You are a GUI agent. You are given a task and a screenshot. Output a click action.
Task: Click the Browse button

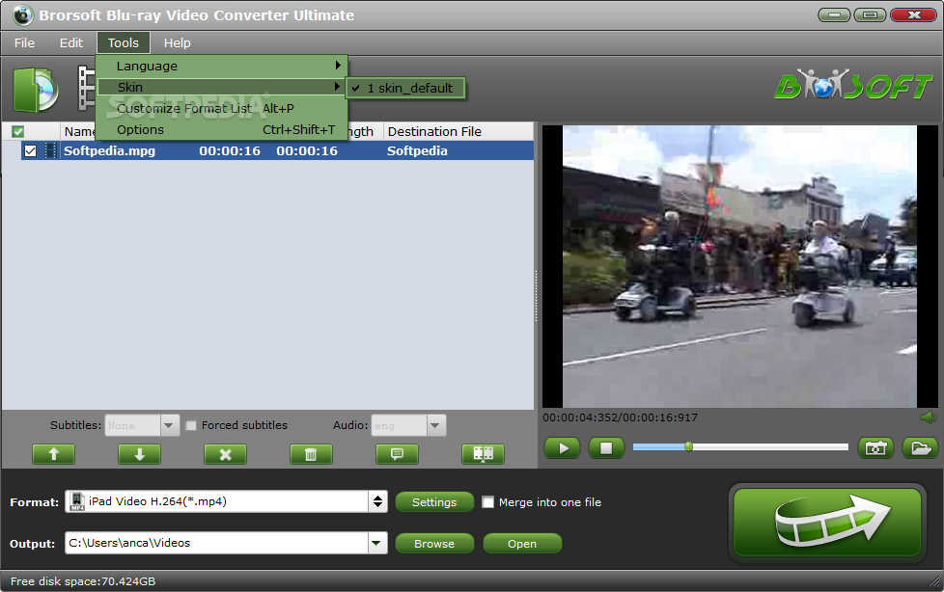[434, 543]
